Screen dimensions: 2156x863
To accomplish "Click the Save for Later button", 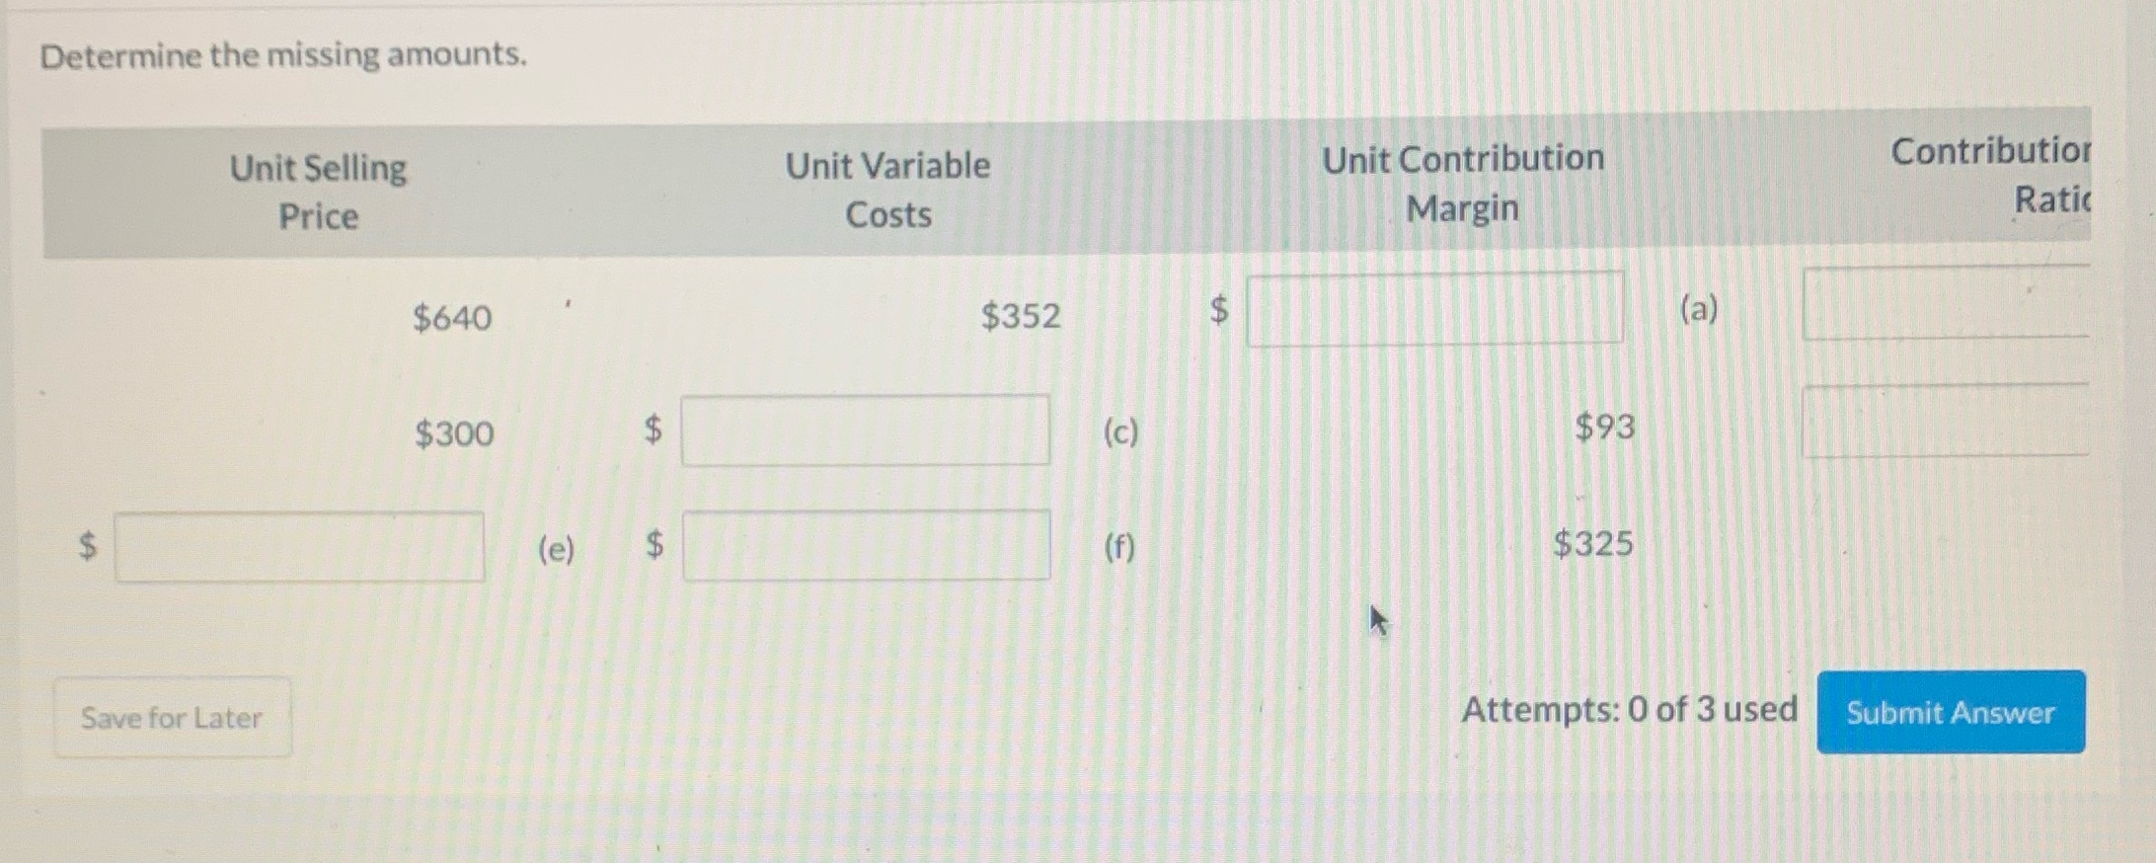I will 171,718.
